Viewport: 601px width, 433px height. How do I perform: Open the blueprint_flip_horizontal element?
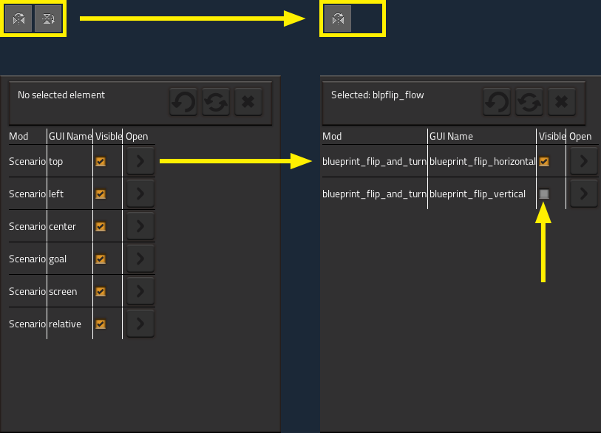point(583,162)
